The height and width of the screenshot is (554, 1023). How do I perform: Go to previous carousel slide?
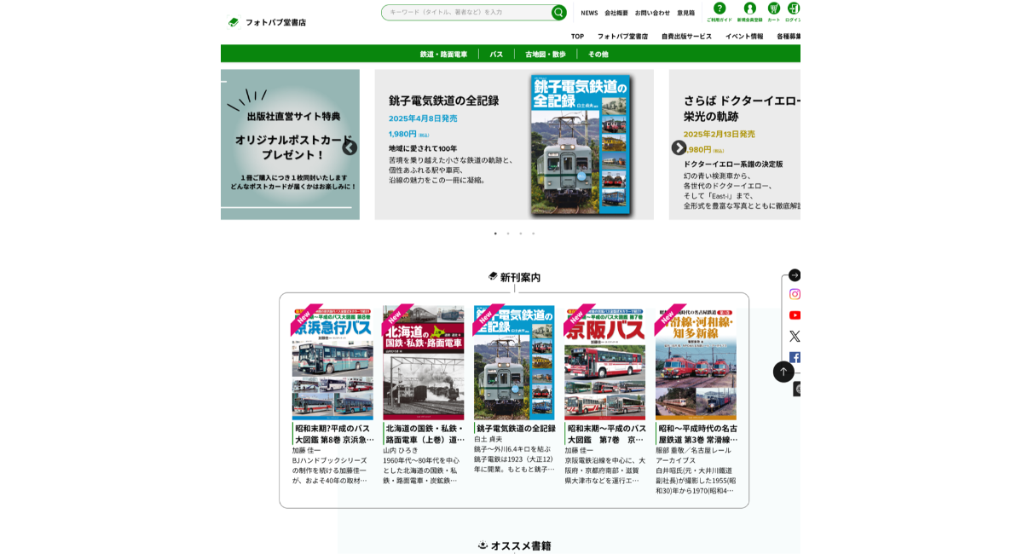(350, 147)
